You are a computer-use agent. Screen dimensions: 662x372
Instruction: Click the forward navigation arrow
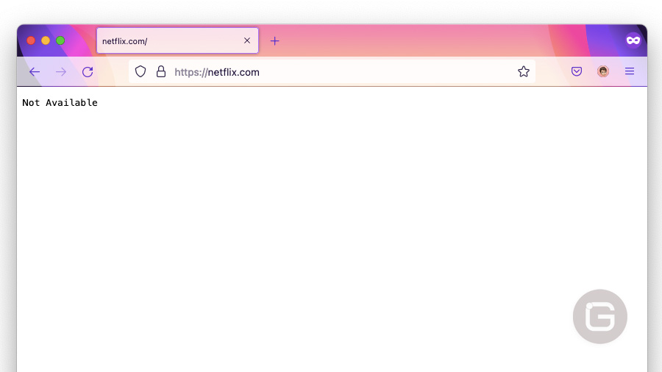(x=61, y=72)
